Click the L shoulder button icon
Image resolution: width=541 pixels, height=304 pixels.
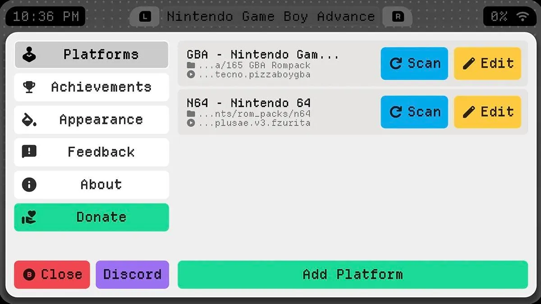click(x=145, y=17)
